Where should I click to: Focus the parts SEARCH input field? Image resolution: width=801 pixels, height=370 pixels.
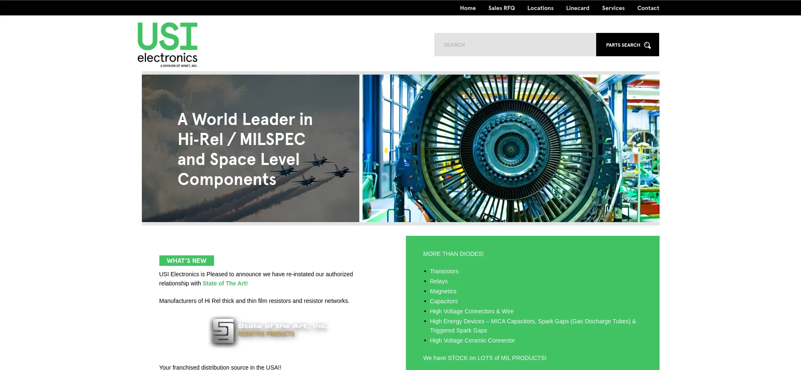[x=515, y=45]
